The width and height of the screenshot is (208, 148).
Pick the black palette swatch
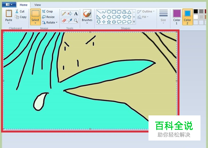point(196,11)
